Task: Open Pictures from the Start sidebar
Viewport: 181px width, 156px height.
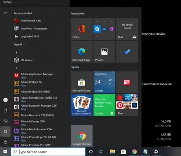Action: (5, 121)
